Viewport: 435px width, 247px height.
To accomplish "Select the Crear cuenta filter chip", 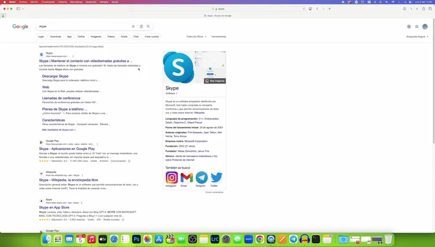I will tap(152, 37).
